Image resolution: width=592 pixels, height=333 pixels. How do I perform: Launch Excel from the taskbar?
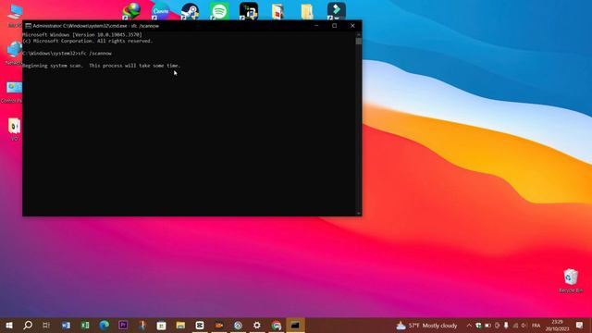click(85, 325)
